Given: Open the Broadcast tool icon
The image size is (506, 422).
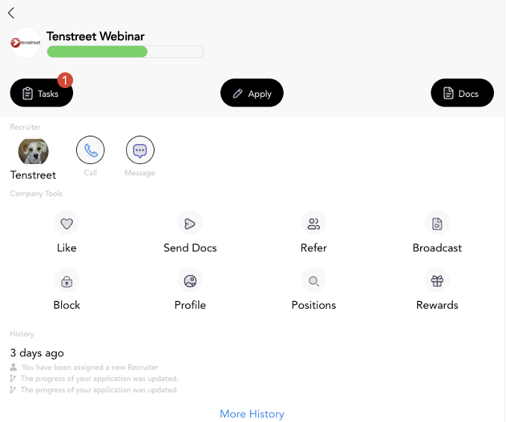Looking at the screenshot, I should click(437, 223).
